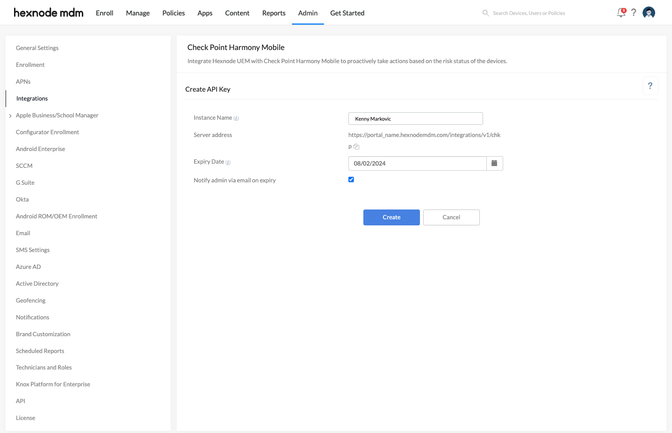This screenshot has width=672, height=433.
Task: Open SMS Settings in sidebar
Action: pos(33,250)
